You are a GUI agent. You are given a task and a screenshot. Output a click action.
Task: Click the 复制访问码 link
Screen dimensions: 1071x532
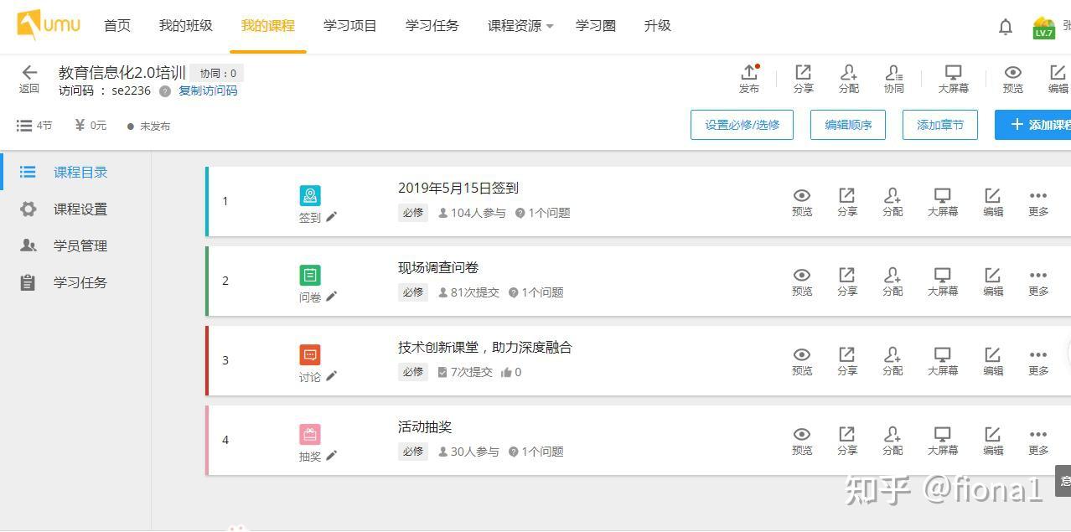coord(206,90)
